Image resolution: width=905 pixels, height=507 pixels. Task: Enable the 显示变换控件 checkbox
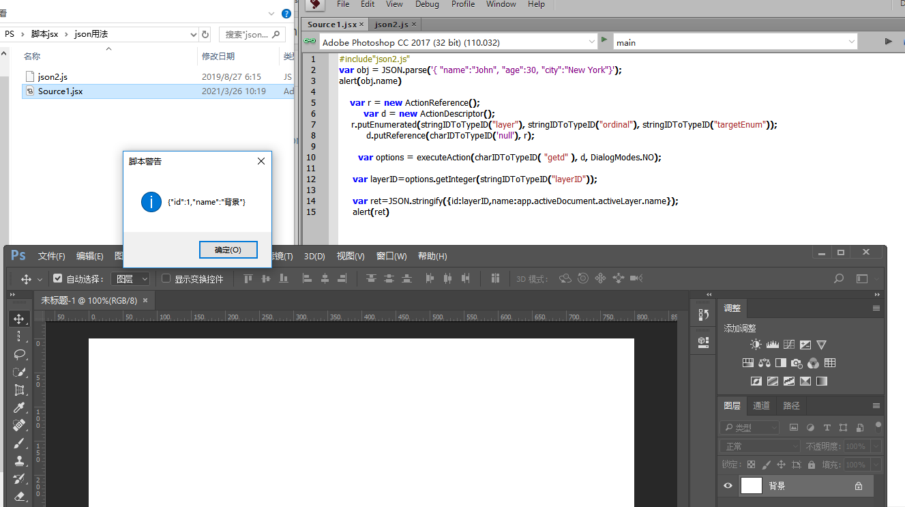pyautogui.click(x=166, y=278)
